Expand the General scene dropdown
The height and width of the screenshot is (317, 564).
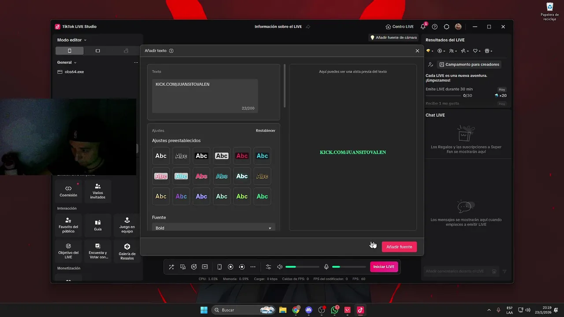click(67, 63)
